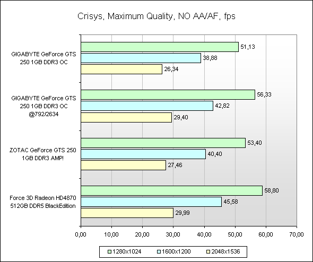Click the 29,40 value label
The width and height of the screenshot is (313, 262).
(x=181, y=117)
